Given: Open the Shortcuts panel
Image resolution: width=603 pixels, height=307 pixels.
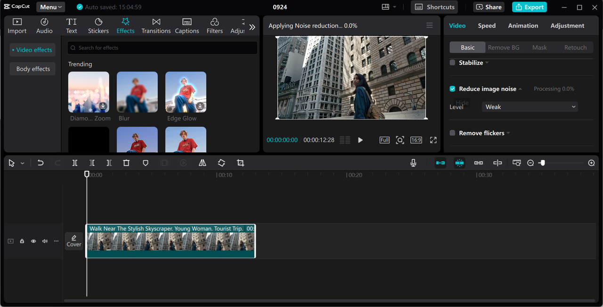Looking at the screenshot, I should [434, 7].
